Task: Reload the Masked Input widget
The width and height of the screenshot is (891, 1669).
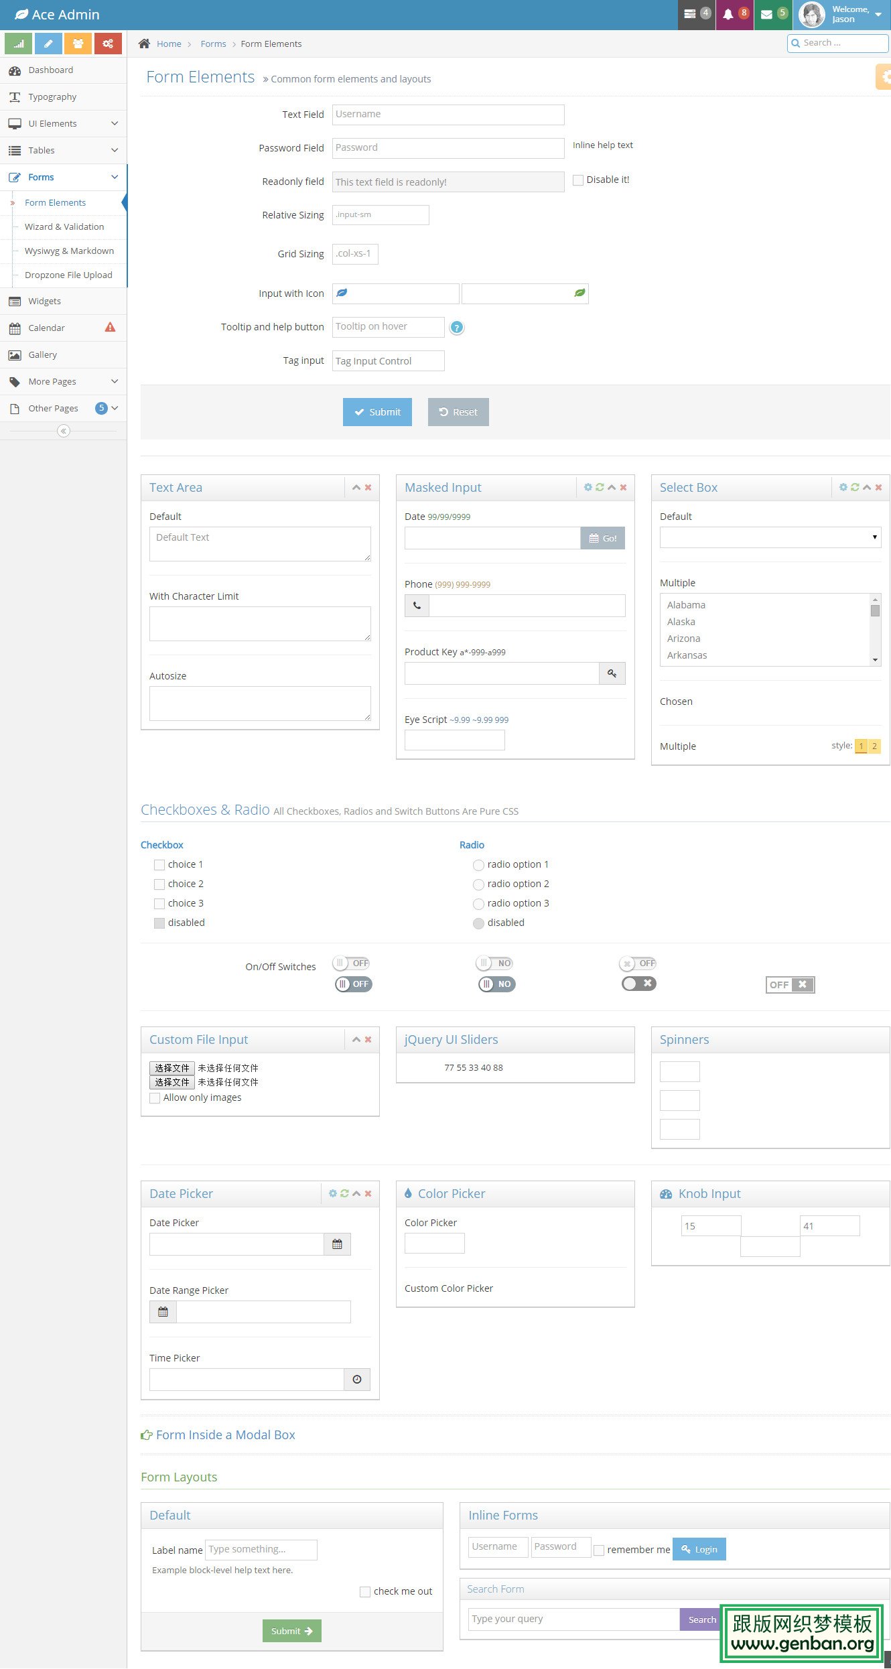Action: click(x=600, y=488)
